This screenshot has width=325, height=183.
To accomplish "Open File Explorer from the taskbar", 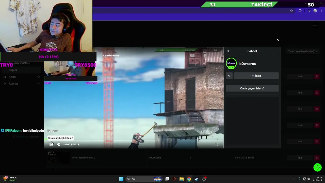I will pos(182,179).
